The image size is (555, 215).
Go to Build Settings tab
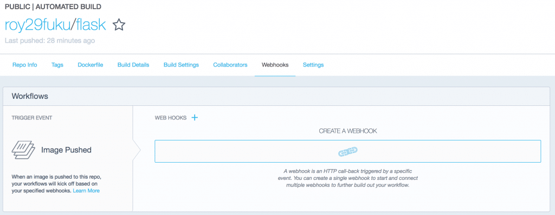click(181, 65)
